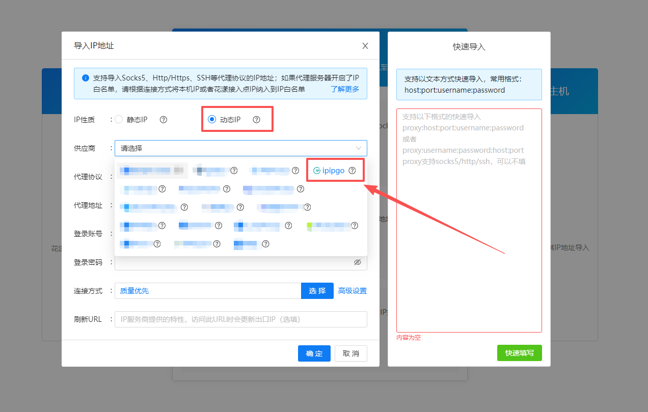Click the 了解更多 link

pyautogui.click(x=345, y=89)
